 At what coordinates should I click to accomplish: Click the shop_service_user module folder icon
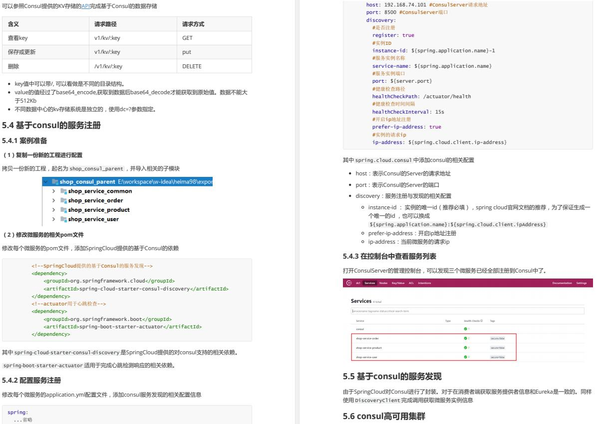point(63,219)
